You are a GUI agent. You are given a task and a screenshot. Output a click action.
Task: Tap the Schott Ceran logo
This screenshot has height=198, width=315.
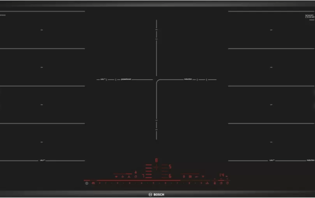[309, 16]
